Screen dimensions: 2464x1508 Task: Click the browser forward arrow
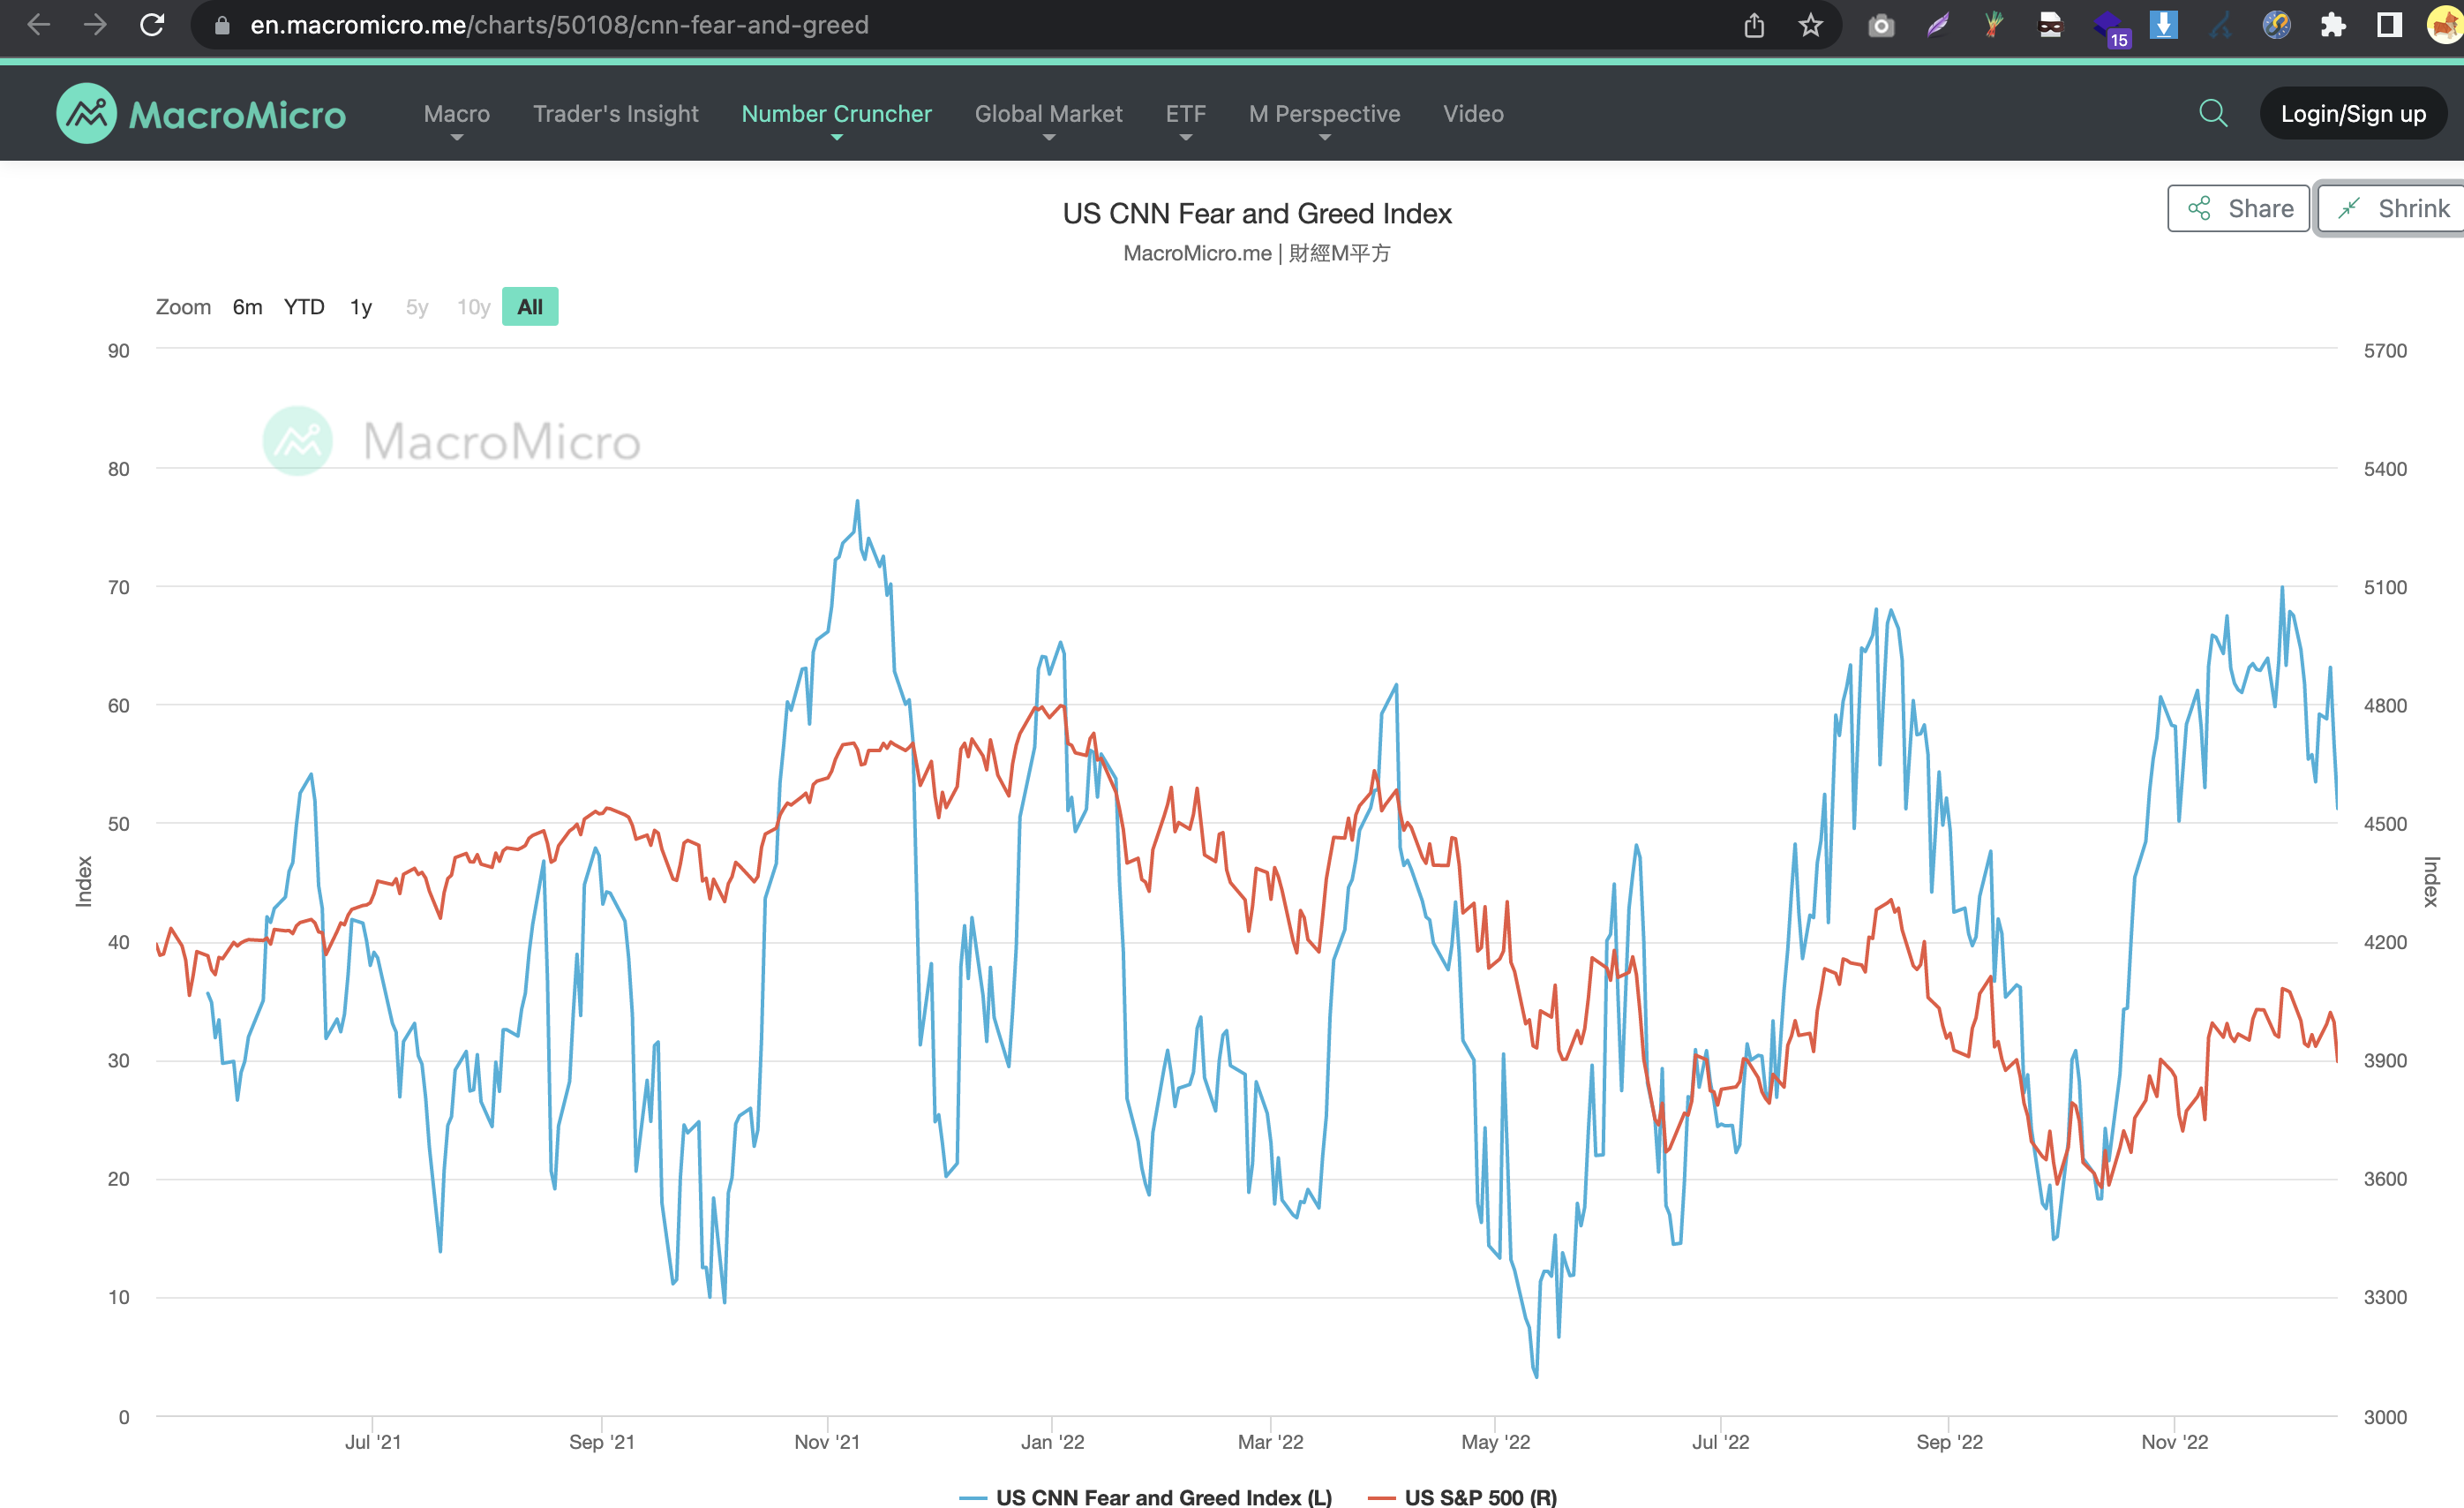[x=95, y=25]
